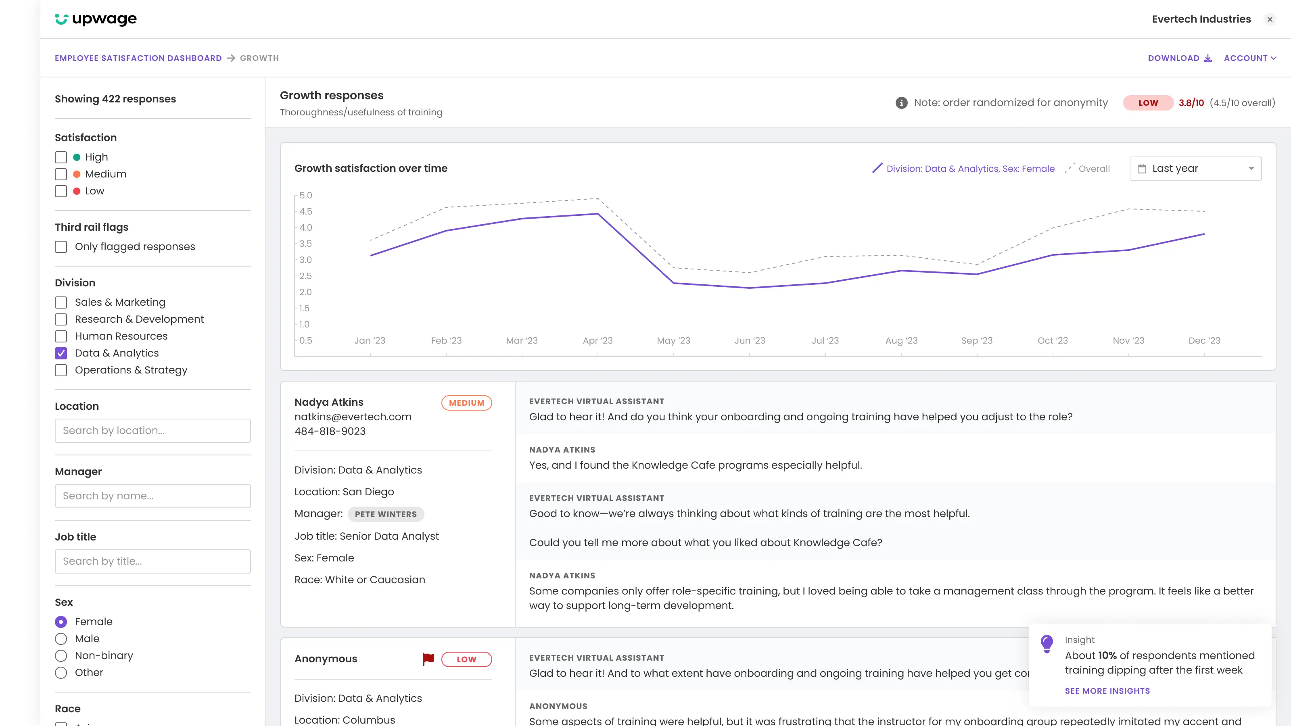Open the Last year time range dropdown
Image resolution: width=1291 pixels, height=726 pixels.
pos(1195,169)
